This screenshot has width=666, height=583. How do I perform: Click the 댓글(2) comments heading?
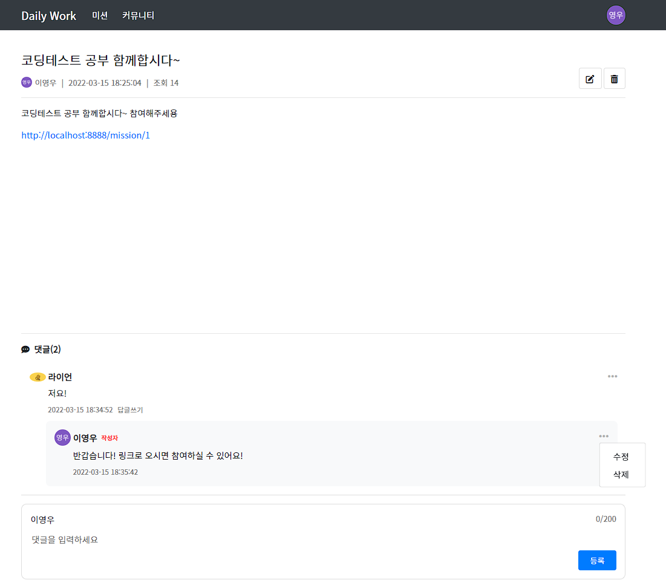tap(48, 350)
